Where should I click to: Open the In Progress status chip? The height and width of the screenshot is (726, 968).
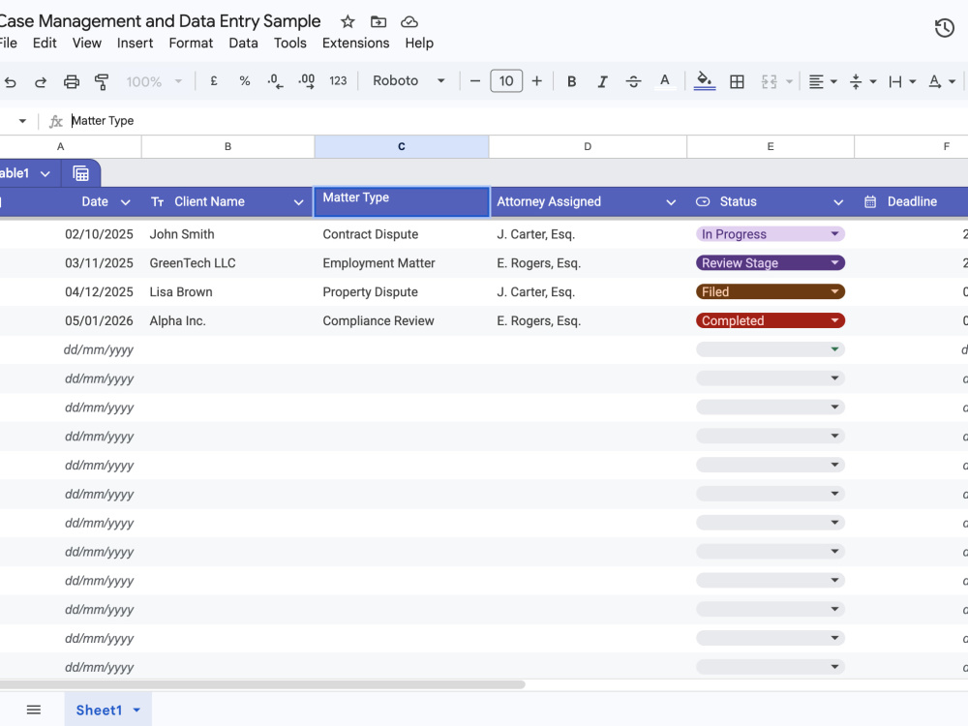click(x=771, y=234)
